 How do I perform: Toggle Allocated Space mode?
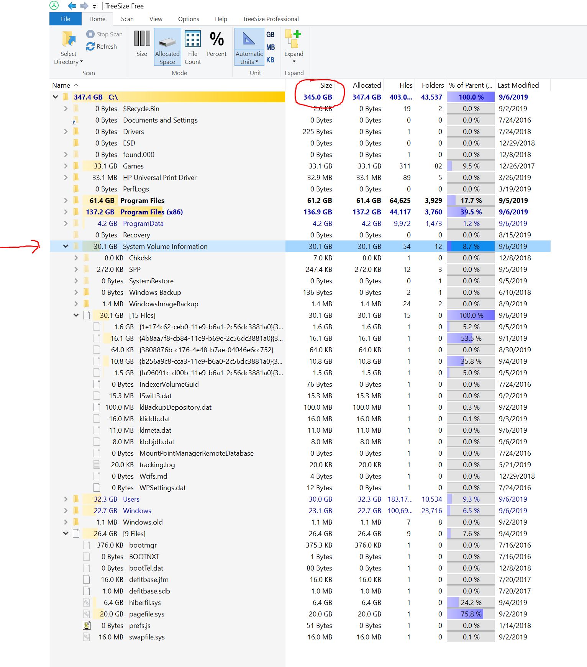click(x=167, y=47)
